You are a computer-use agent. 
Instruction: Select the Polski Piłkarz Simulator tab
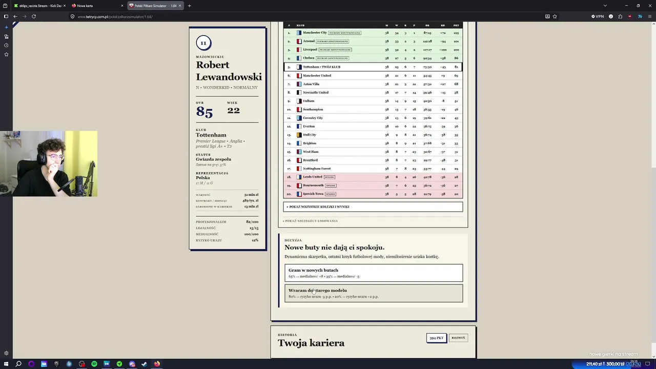(x=155, y=6)
